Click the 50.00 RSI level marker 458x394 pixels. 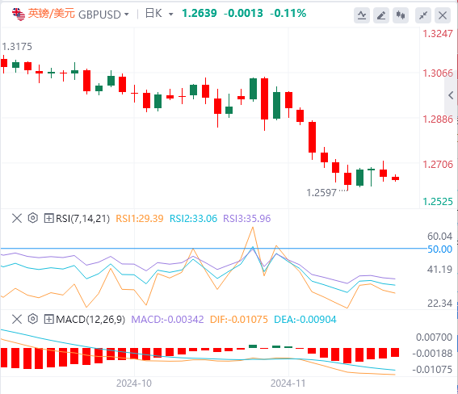(439, 249)
